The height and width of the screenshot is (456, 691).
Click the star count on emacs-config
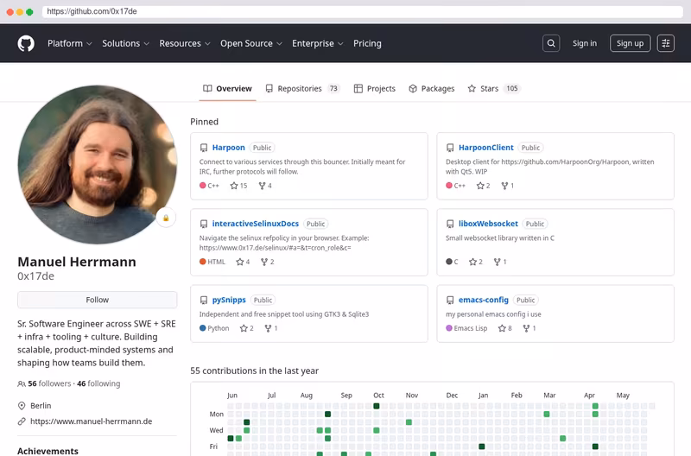(505, 328)
